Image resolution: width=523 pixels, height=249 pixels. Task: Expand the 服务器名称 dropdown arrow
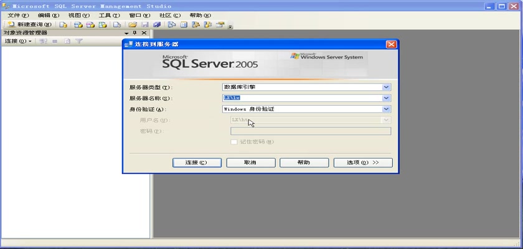(x=386, y=98)
